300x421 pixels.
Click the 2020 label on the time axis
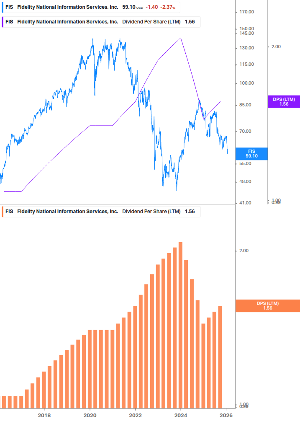click(90, 416)
